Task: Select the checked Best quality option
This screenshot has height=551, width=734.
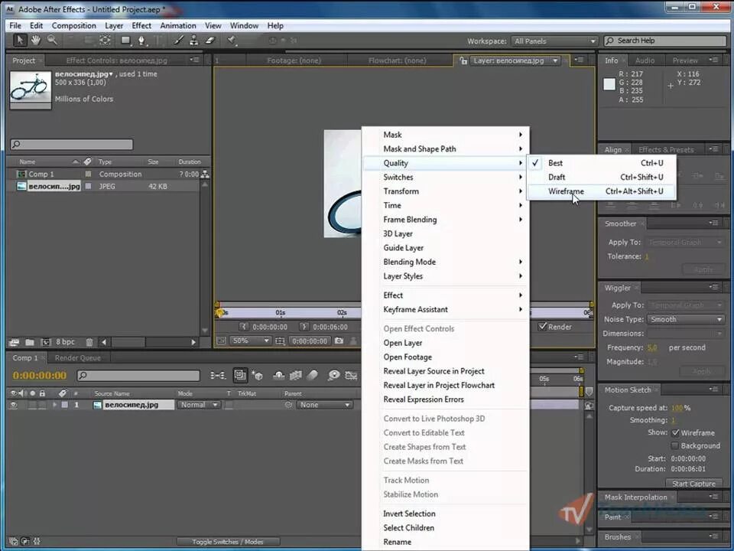Action: coord(602,163)
